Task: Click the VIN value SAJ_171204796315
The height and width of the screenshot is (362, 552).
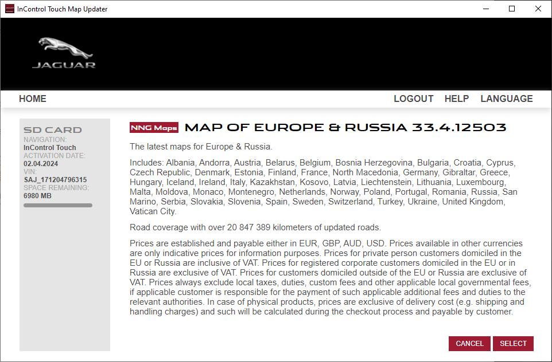Action: tap(55, 180)
